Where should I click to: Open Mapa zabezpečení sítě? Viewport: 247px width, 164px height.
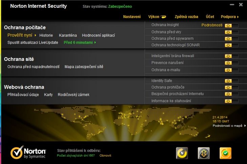[84, 67]
